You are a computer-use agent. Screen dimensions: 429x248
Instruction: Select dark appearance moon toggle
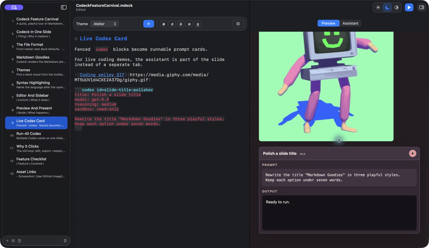point(387,7)
